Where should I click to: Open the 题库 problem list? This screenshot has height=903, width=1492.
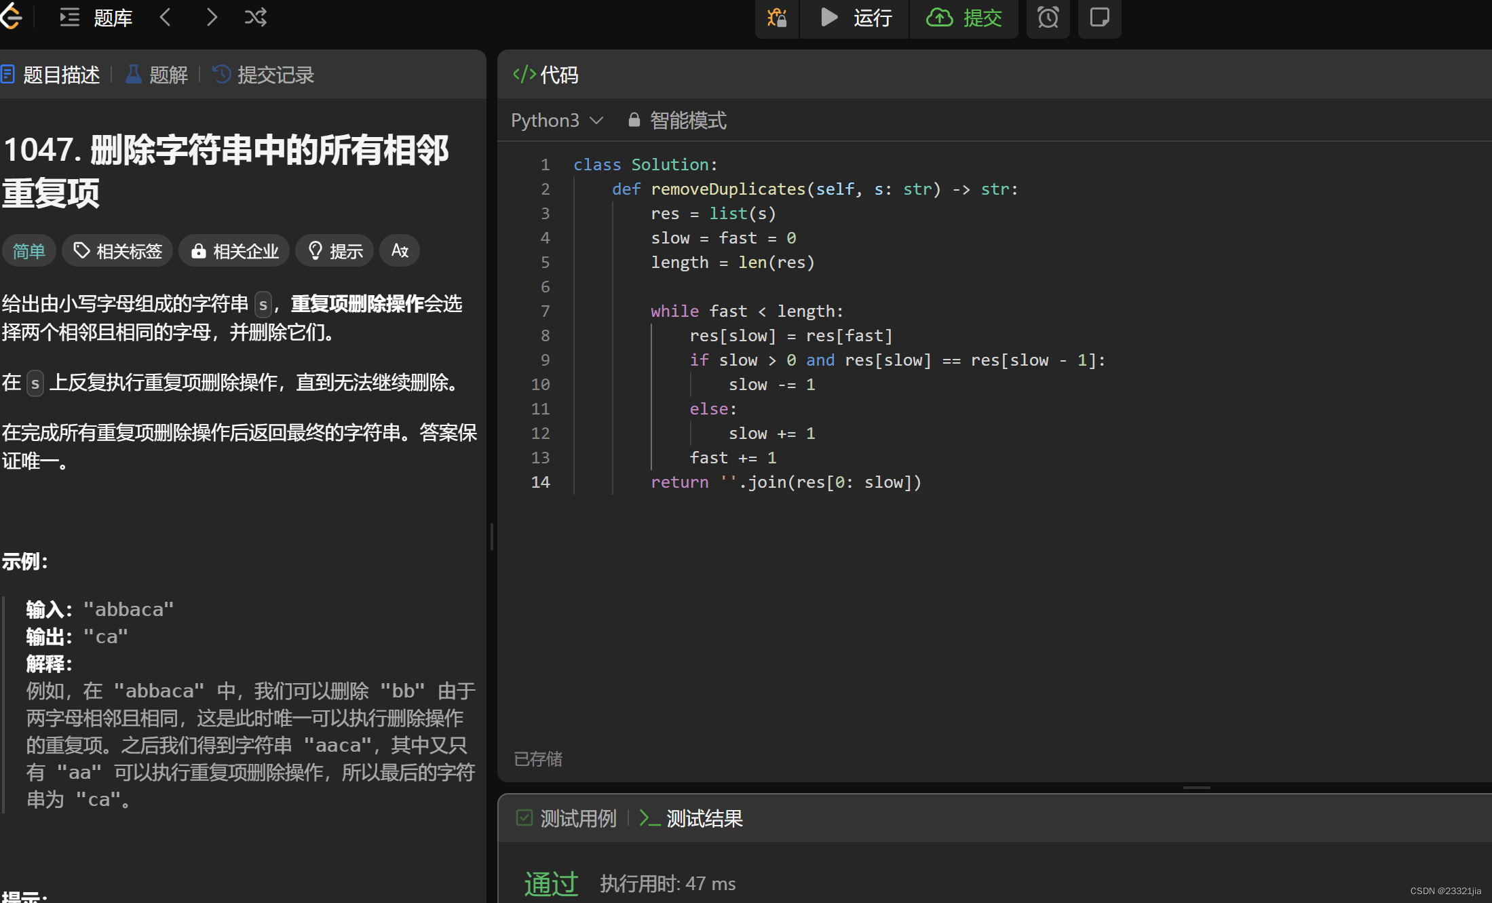click(x=96, y=17)
